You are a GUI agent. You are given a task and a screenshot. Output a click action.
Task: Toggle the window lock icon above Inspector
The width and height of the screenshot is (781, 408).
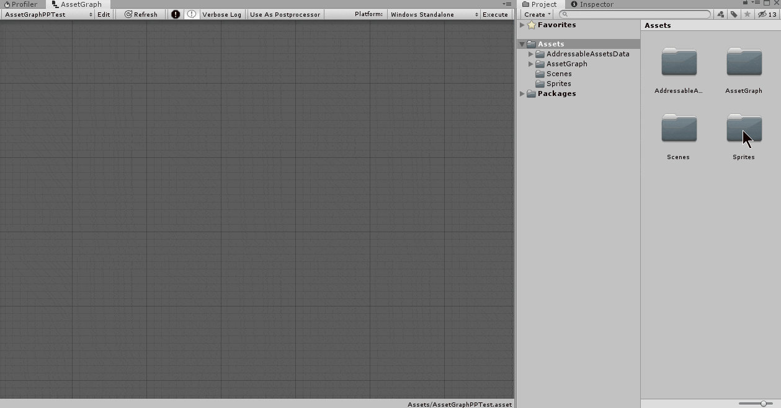click(745, 3)
